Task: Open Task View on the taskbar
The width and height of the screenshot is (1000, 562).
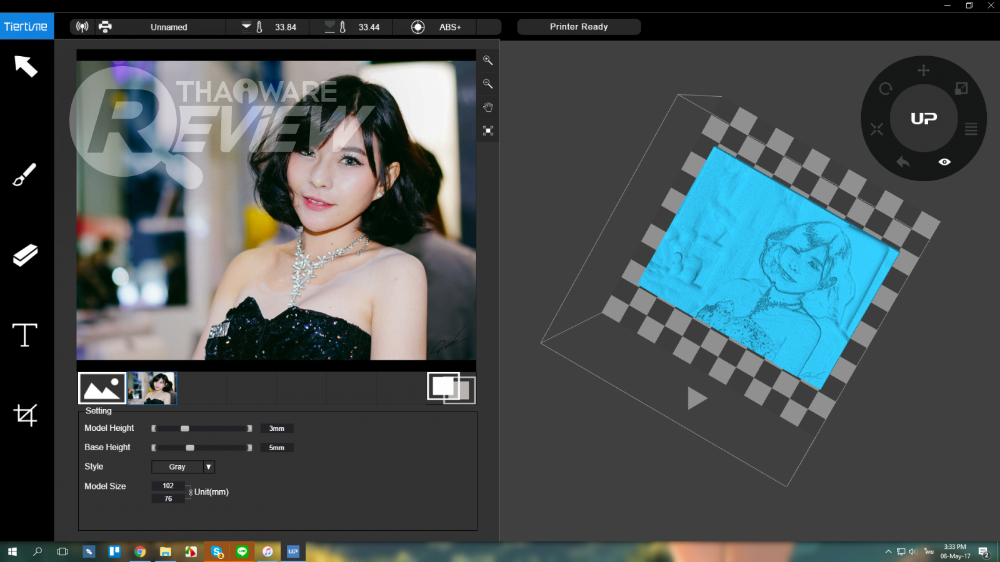Action: pos(62,551)
